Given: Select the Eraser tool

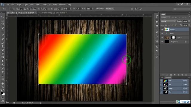Looking at the screenshot, I should [x=3, y=54].
